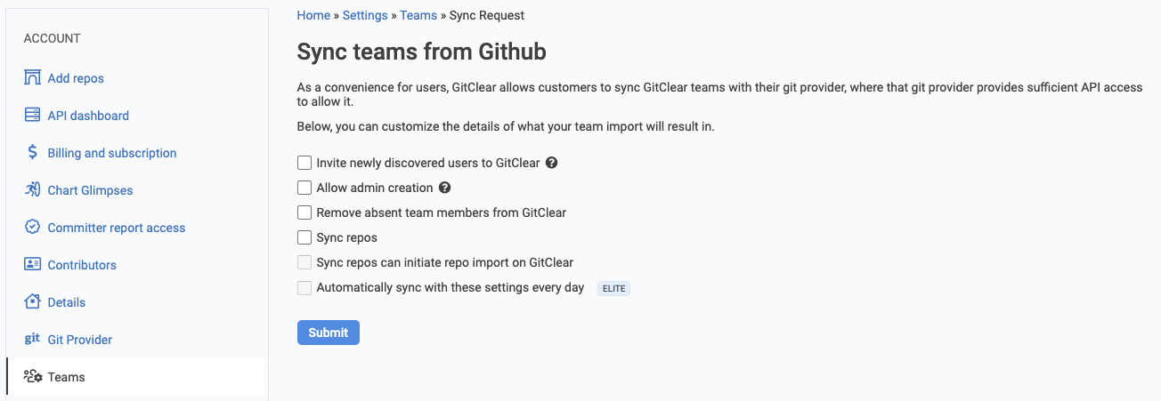Click the Details house icon

coord(32,301)
